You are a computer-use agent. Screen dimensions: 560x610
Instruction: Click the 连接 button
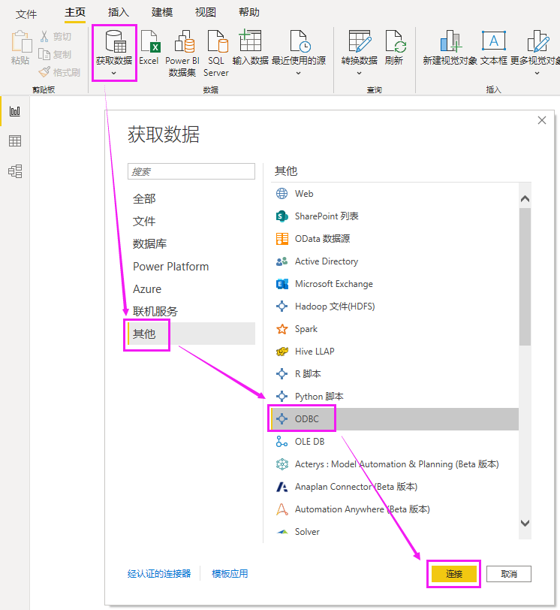click(454, 574)
